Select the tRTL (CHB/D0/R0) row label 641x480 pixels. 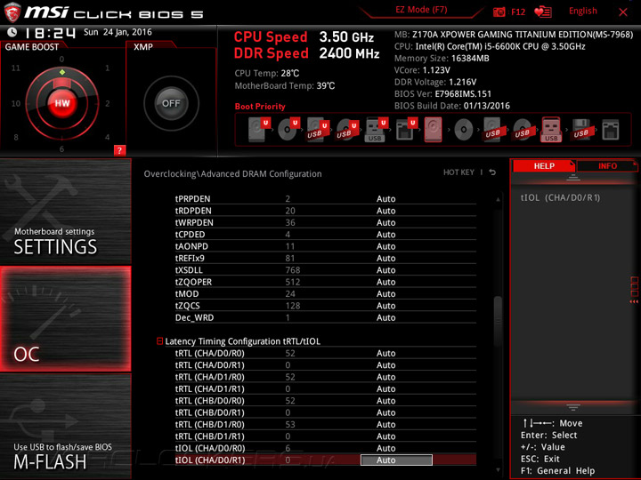(210, 400)
